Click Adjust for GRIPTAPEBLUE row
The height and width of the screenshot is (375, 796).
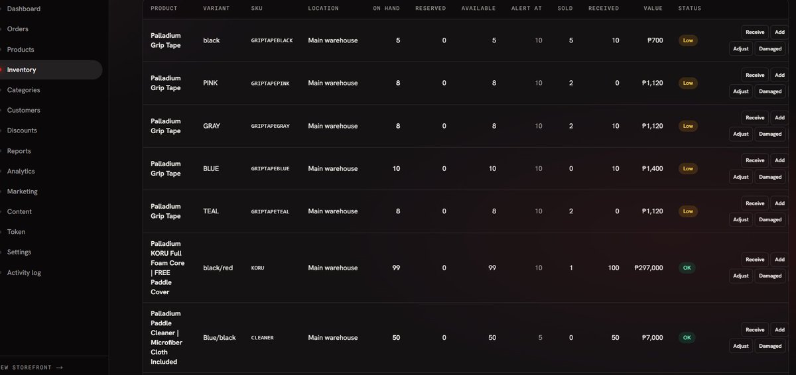[x=741, y=177]
